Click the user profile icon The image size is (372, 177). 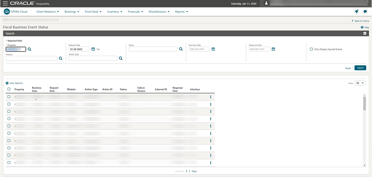point(267,3)
